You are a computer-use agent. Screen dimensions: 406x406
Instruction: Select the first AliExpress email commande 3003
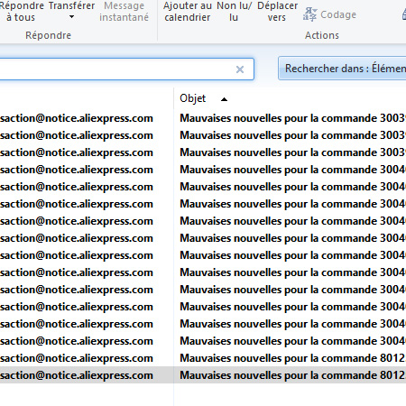[203, 118]
